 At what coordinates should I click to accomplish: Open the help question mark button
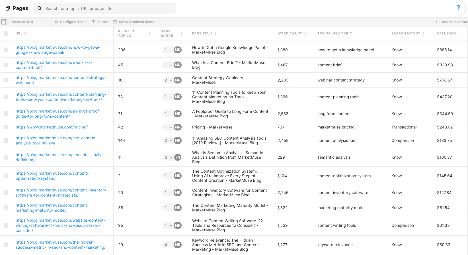tap(458, 8)
